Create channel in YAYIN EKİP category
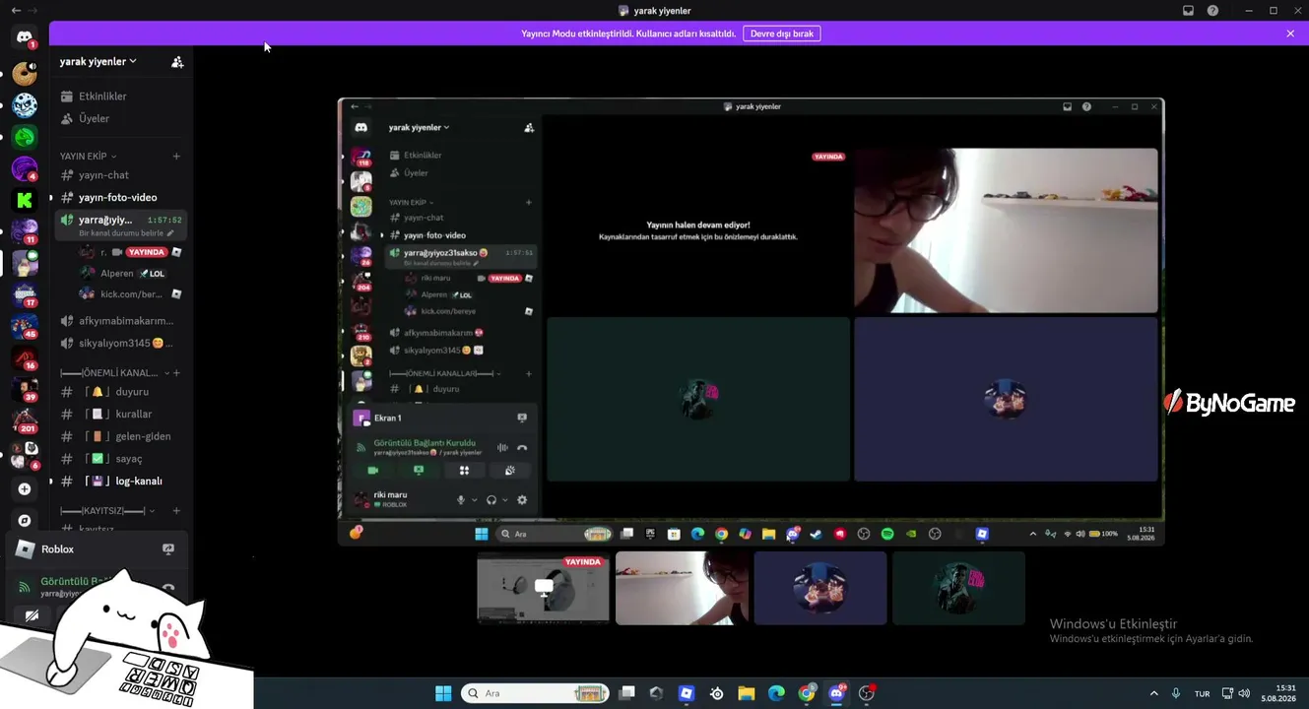This screenshot has height=709, width=1309. (x=176, y=156)
